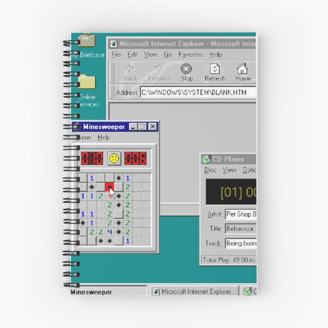The width and height of the screenshot is (328, 328).
Task: Open the File menu in Internet Explorer
Action: (116, 55)
